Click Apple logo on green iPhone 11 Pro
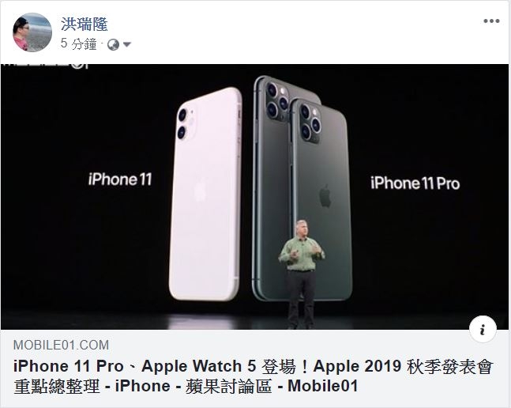Screen dimensions: 511x408 pyautogui.click(x=325, y=196)
